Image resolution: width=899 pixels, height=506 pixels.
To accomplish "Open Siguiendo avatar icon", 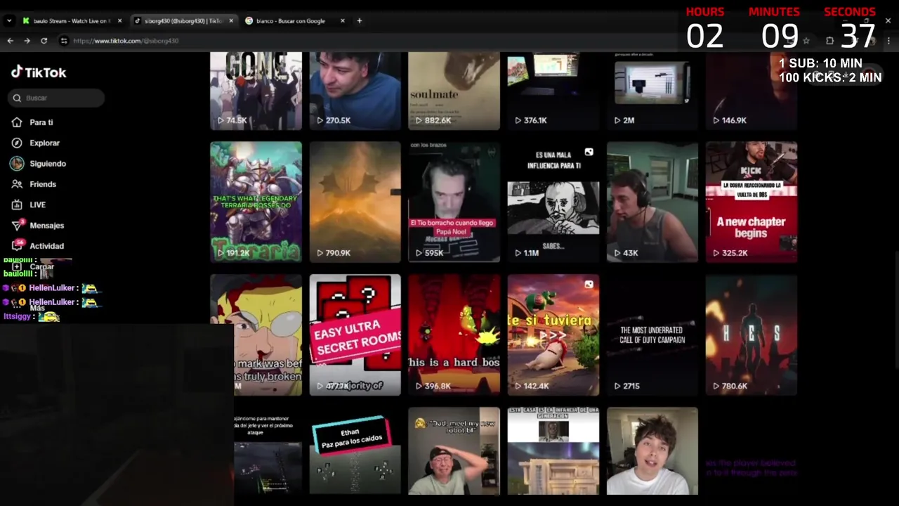I will click(17, 163).
